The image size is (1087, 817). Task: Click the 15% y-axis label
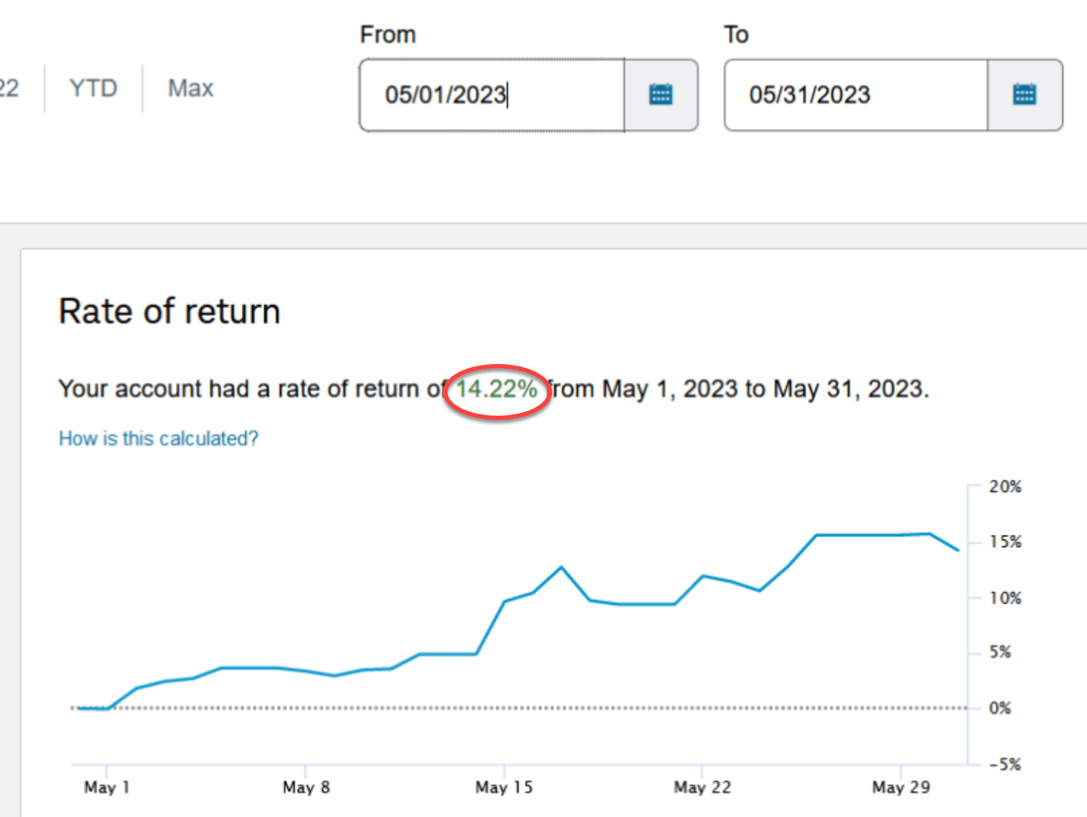pyautogui.click(x=1004, y=542)
